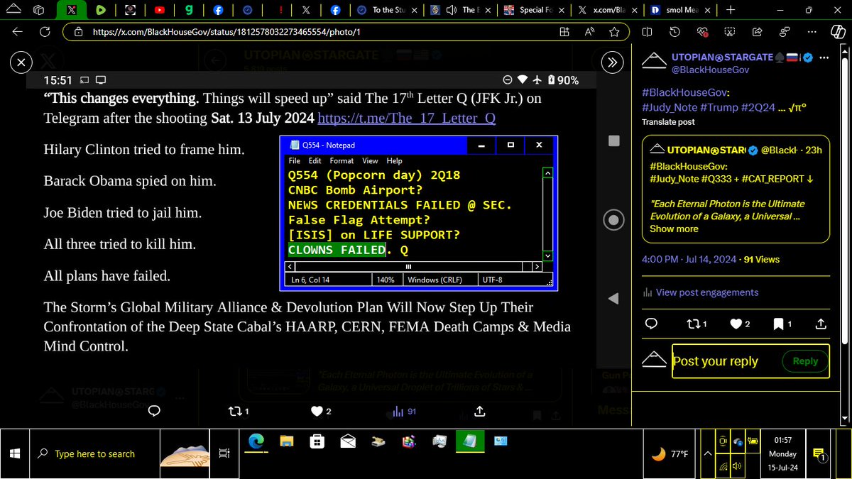Click the Share icon in the Edge toolbar
Screen dimensions: 852x479
pyautogui.click(x=758, y=32)
